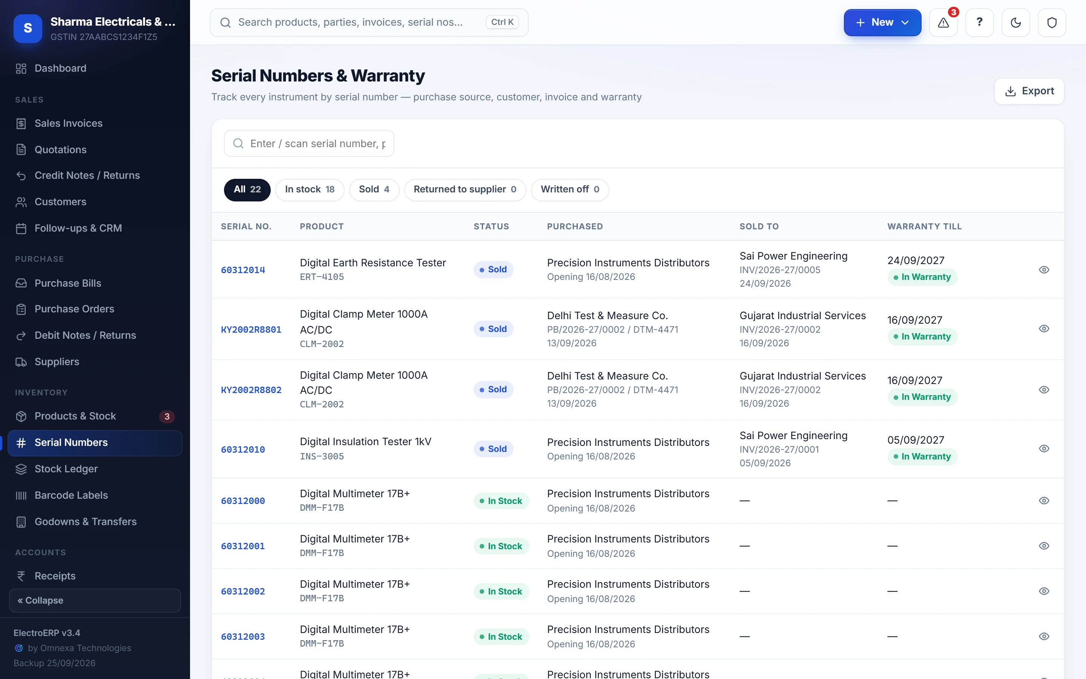The image size is (1086, 679).
Task: Click invoice INV/2026-27/0005 text
Action: click(780, 270)
